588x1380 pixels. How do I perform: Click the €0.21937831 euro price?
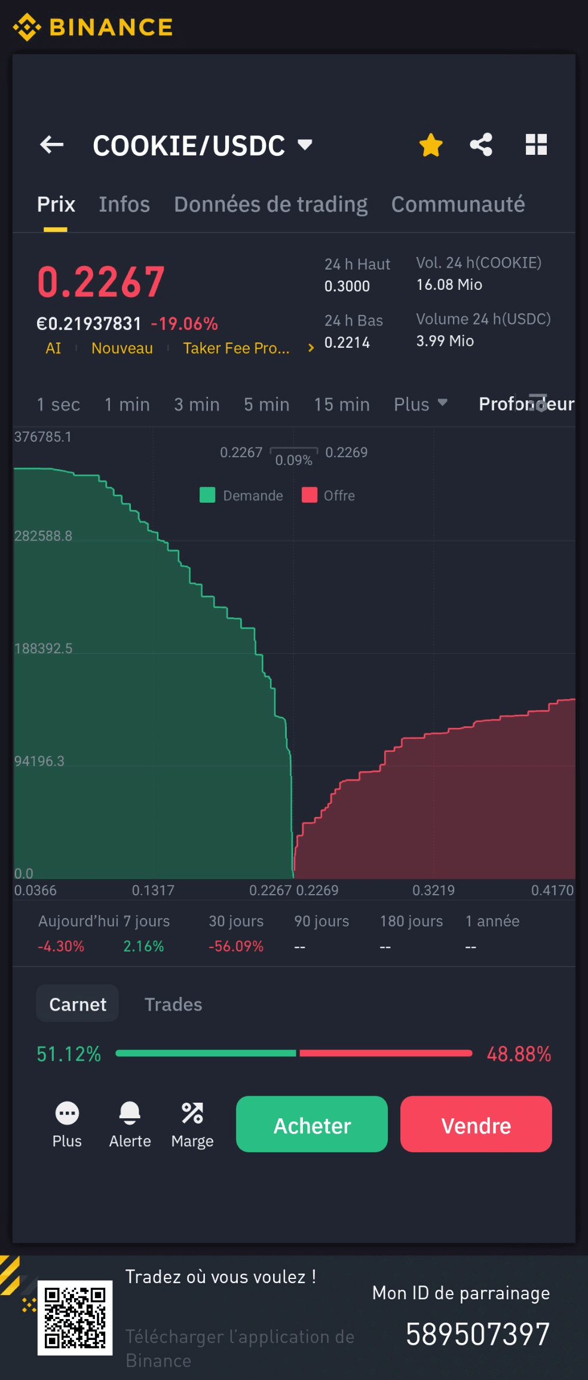(88, 324)
